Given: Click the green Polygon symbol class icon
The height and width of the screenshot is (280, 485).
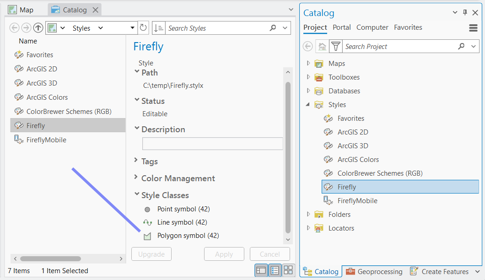Looking at the screenshot, I should pos(147,235).
